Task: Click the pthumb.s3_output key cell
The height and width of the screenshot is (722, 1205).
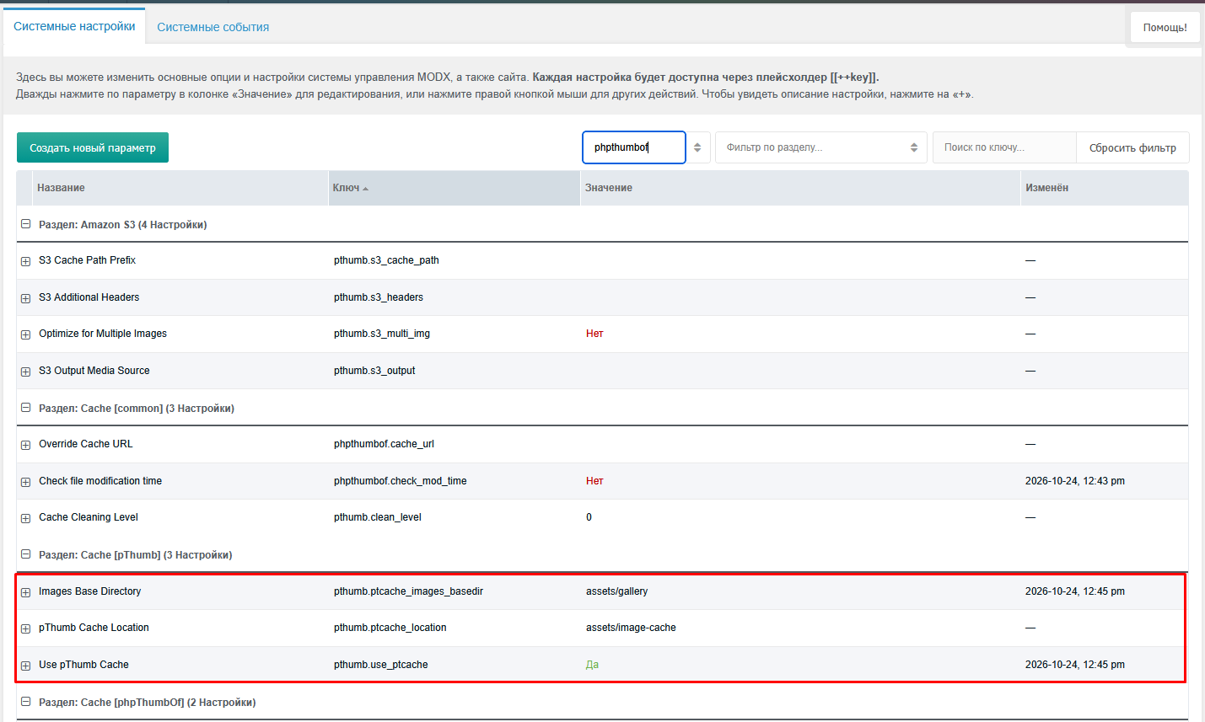Action: coord(374,371)
